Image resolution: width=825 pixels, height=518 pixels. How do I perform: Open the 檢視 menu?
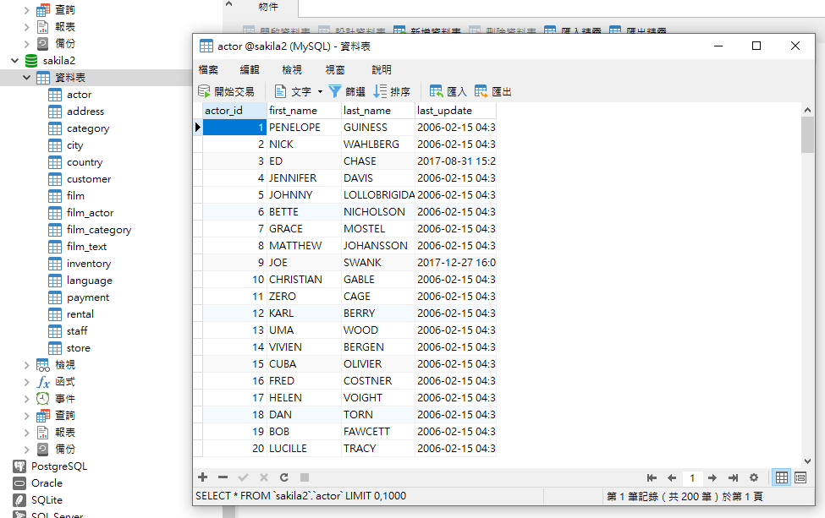(x=292, y=69)
